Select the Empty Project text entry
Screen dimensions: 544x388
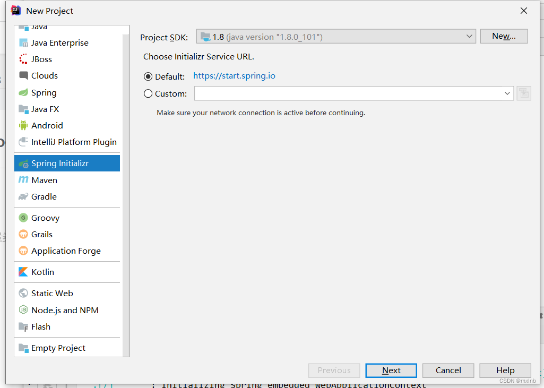tap(58, 348)
